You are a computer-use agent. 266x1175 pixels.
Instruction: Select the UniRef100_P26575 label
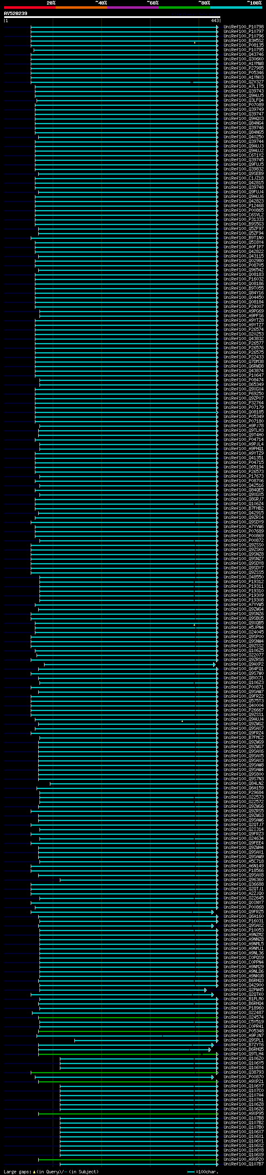click(x=244, y=352)
